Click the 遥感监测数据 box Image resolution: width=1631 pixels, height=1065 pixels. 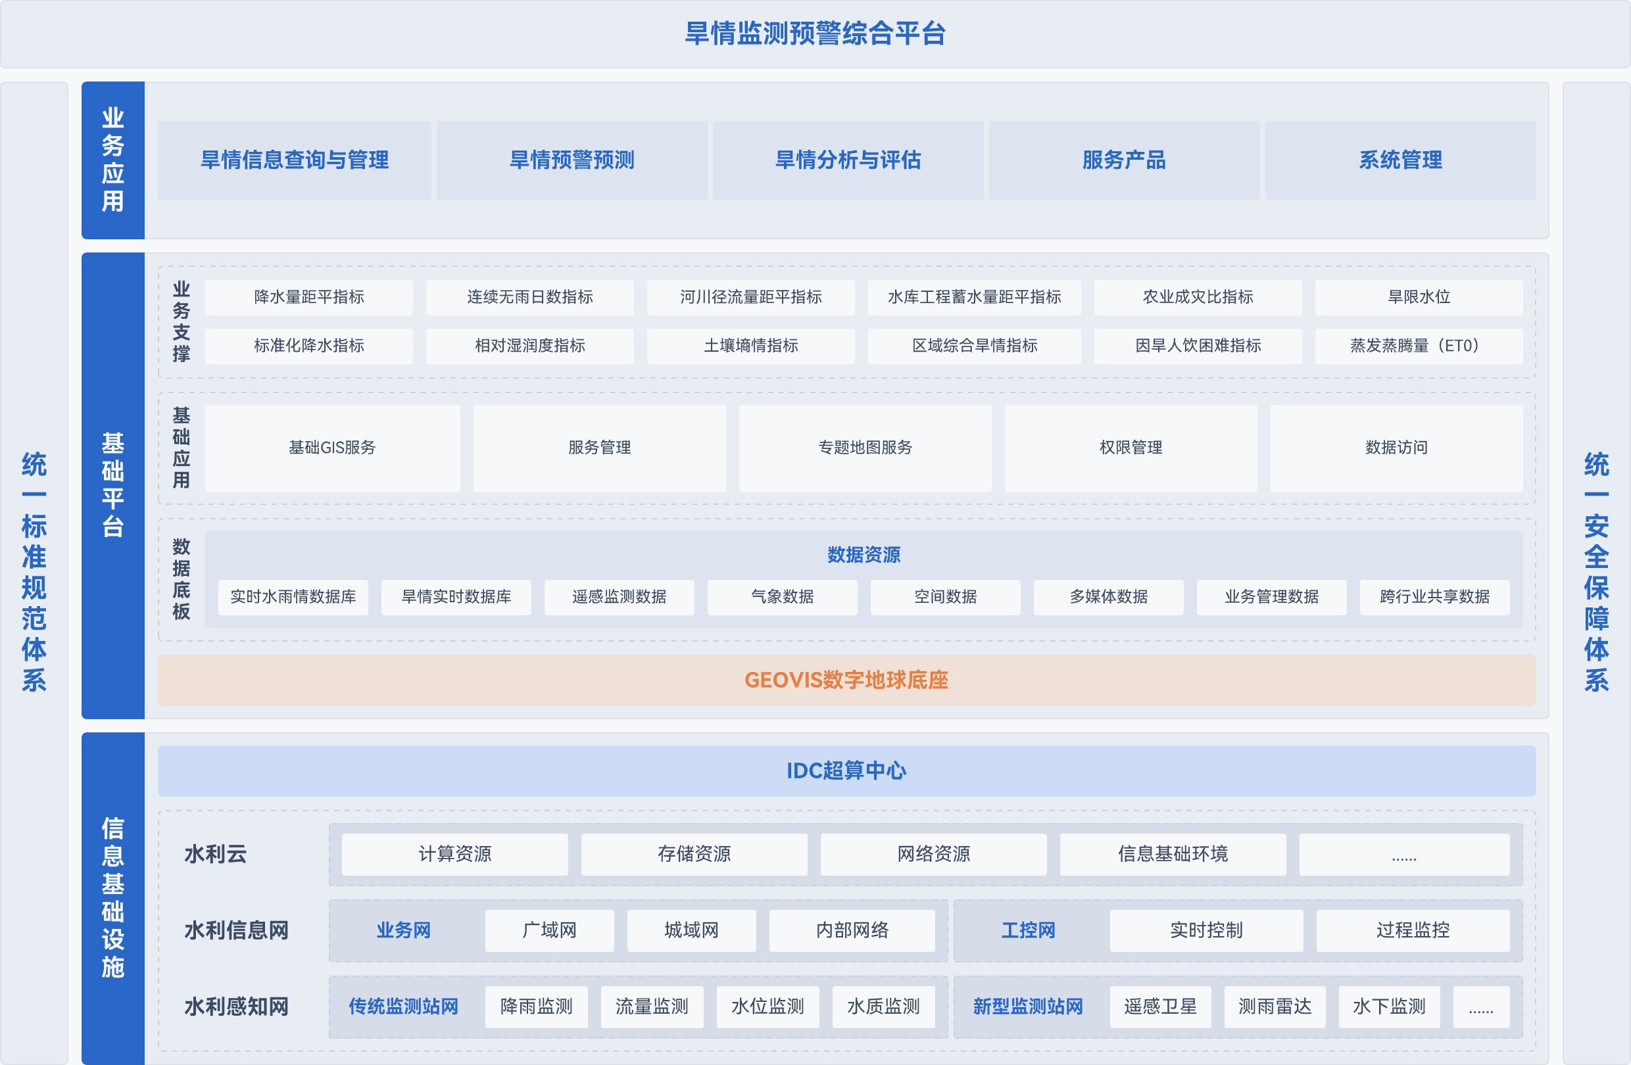[620, 597]
